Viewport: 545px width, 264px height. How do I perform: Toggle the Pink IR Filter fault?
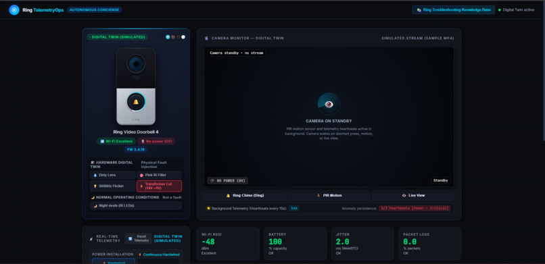(159, 175)
